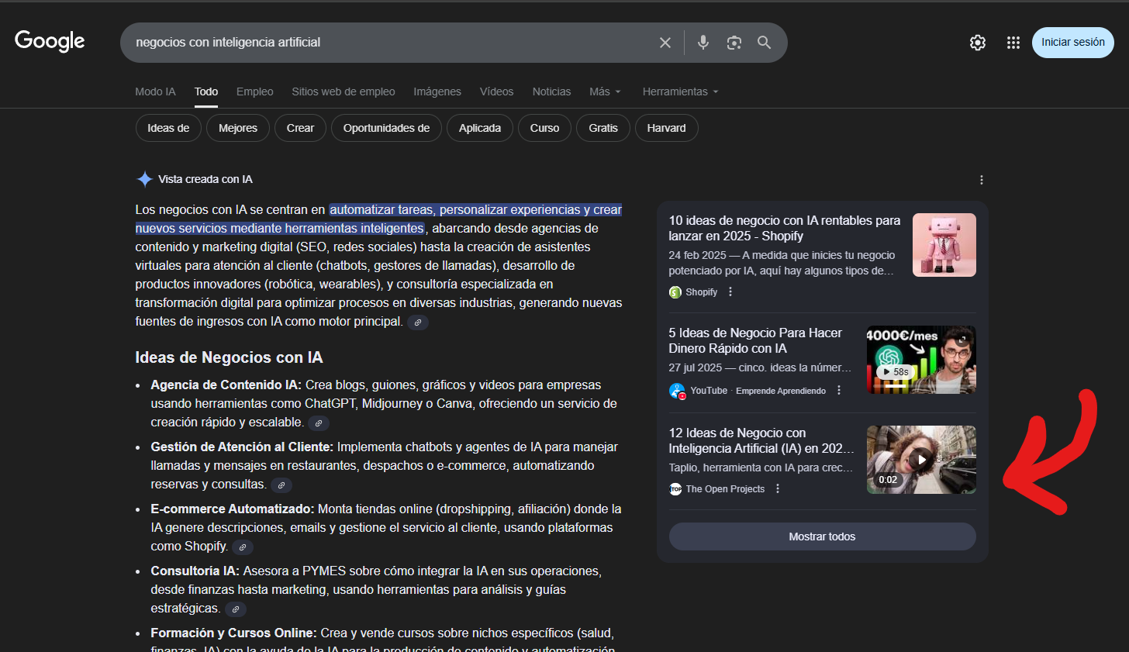
Task: Open the Vídeos tab
Action: (496, 91)
